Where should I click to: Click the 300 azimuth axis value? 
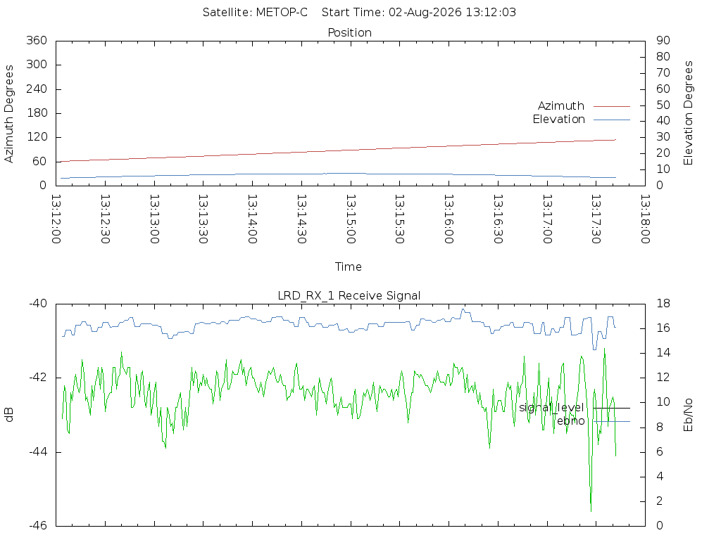37,64
